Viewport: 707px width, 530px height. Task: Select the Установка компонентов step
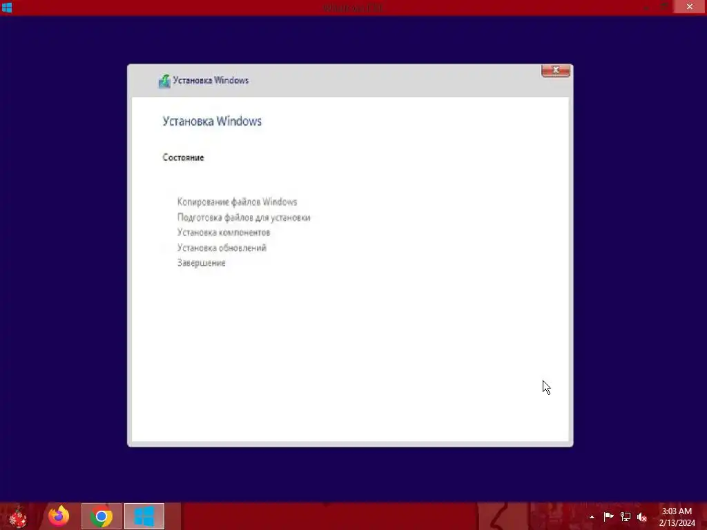[224, 233]
